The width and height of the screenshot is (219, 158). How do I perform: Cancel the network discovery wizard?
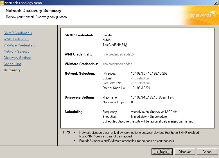coord(207,152)
